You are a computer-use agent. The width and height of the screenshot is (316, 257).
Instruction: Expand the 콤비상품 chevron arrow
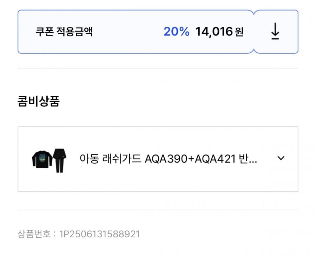(x=281, y=158)
